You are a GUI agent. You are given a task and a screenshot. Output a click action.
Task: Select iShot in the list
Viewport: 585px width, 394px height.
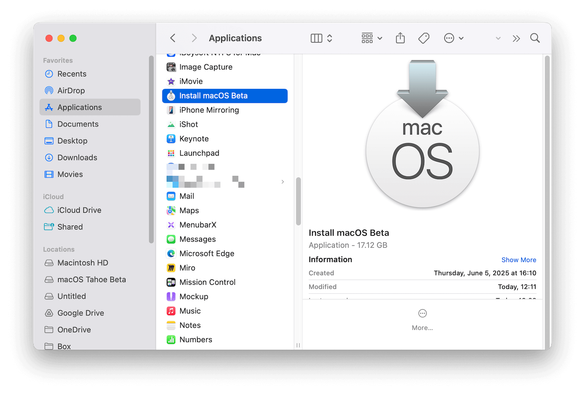[225, 124]
